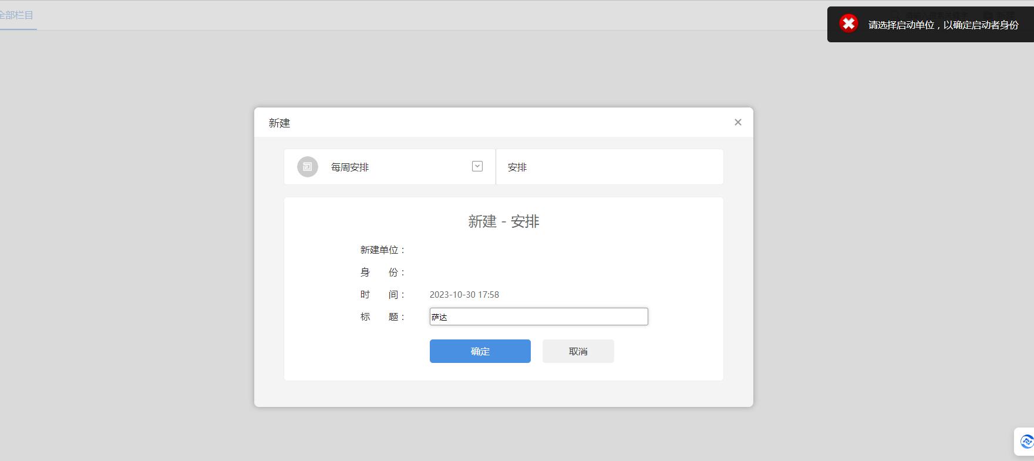The height and width of the screenshot is (461, 1034).
Task: Click the 时间 label
Action: 382,295
